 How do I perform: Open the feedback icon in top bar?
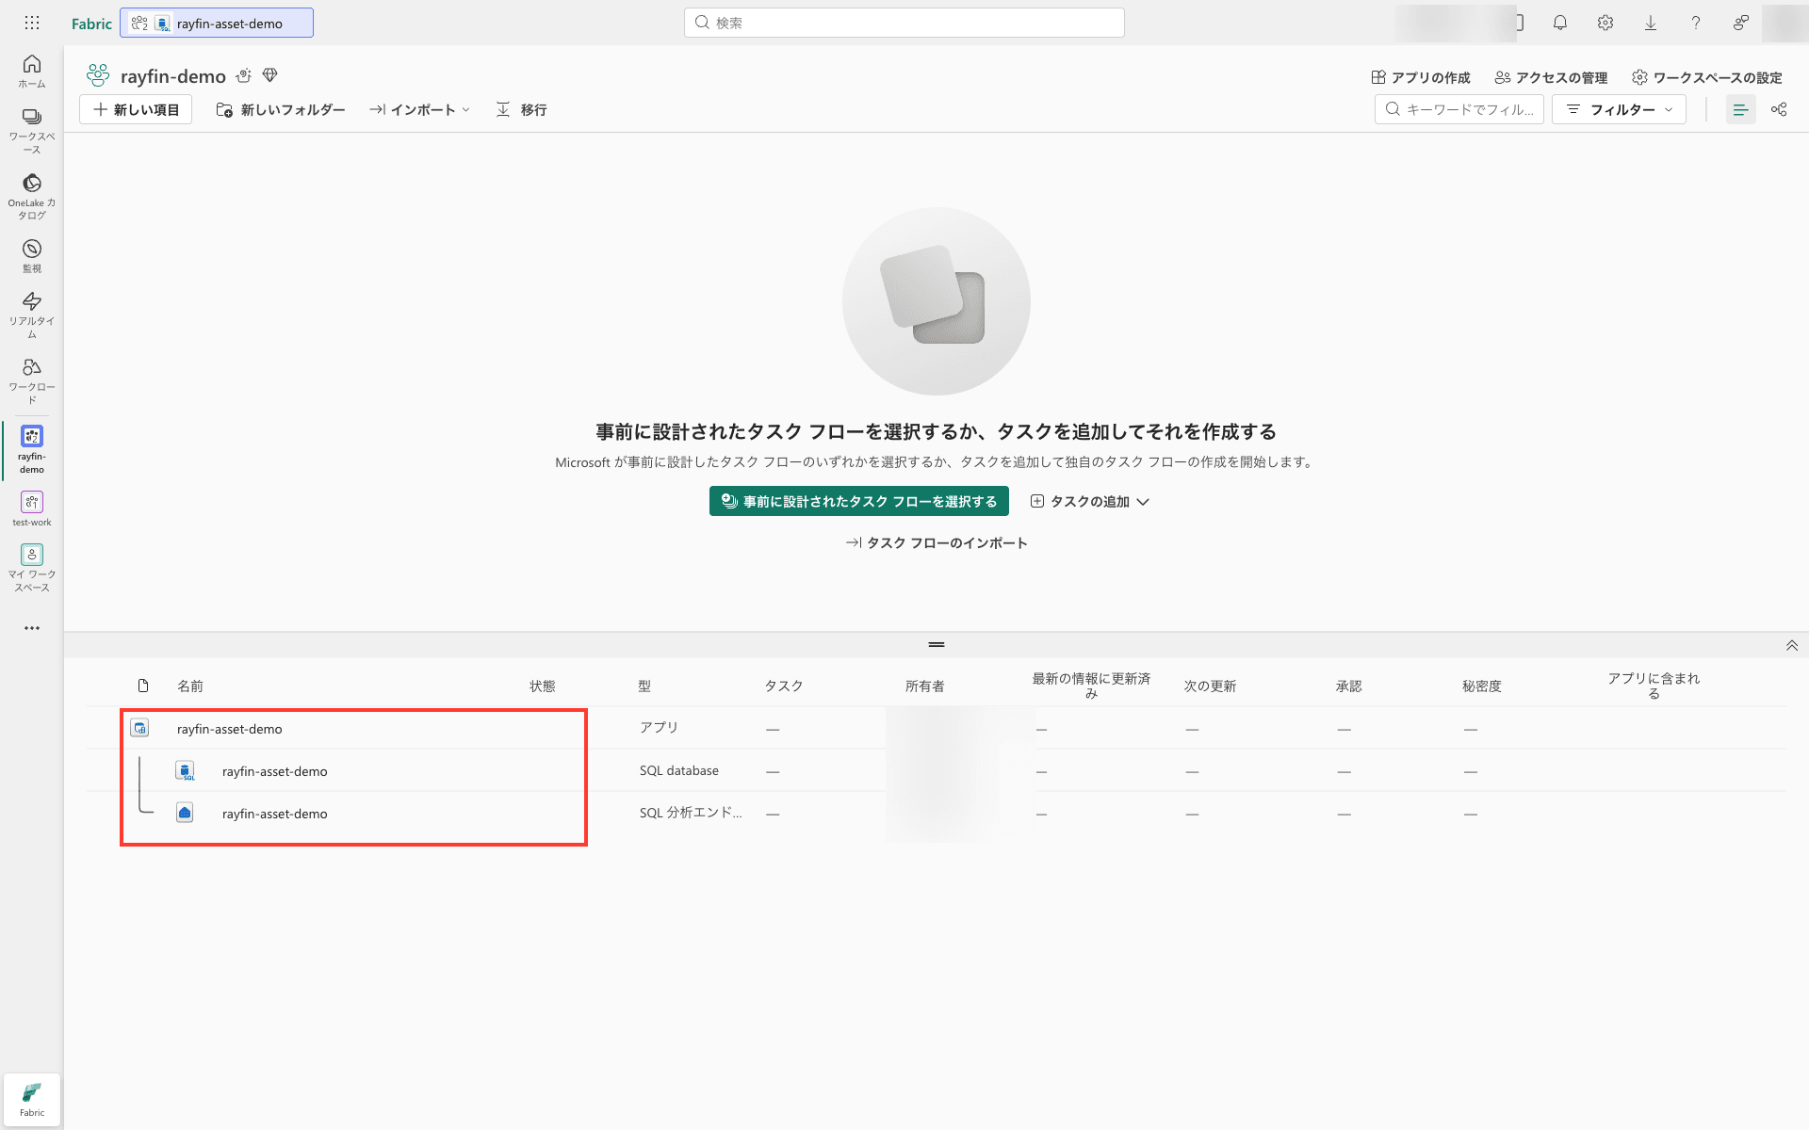pos(1741,23)
